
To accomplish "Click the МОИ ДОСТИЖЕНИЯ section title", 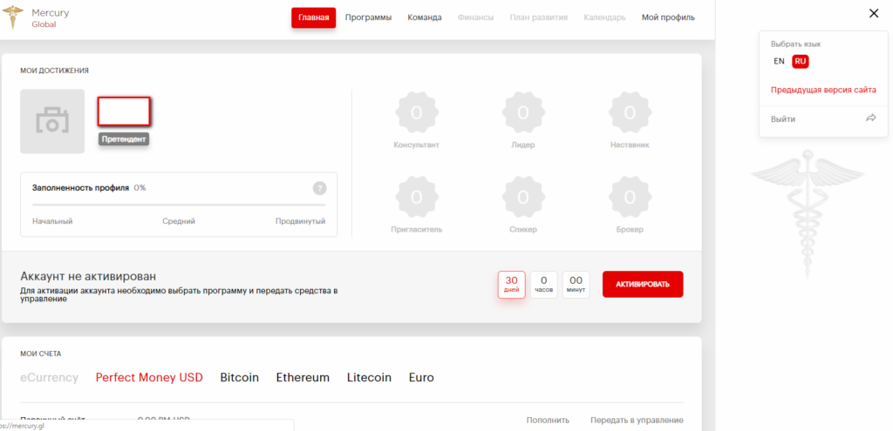I will 55,71.
